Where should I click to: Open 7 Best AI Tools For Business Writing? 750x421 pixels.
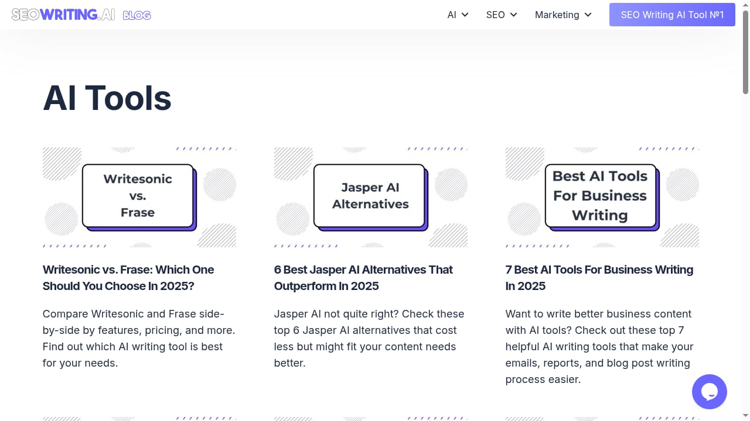pos(599,278)
